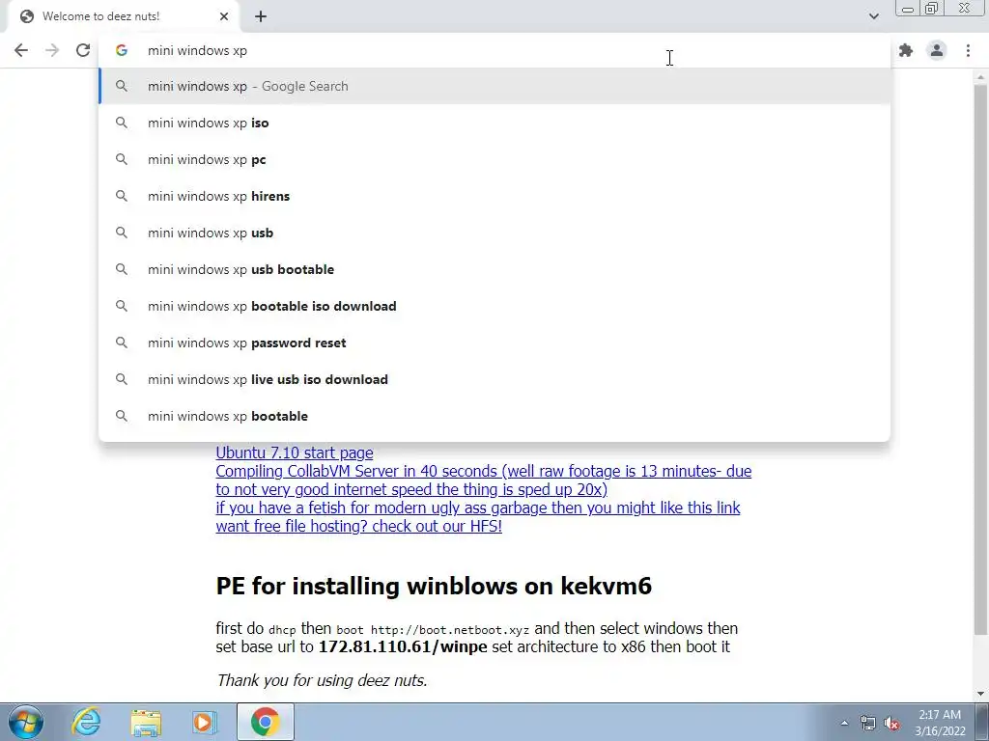Click the 'http://boot.netboot.xyz' command text
Viewport: 989px width, 741px height.
[450, 629]
